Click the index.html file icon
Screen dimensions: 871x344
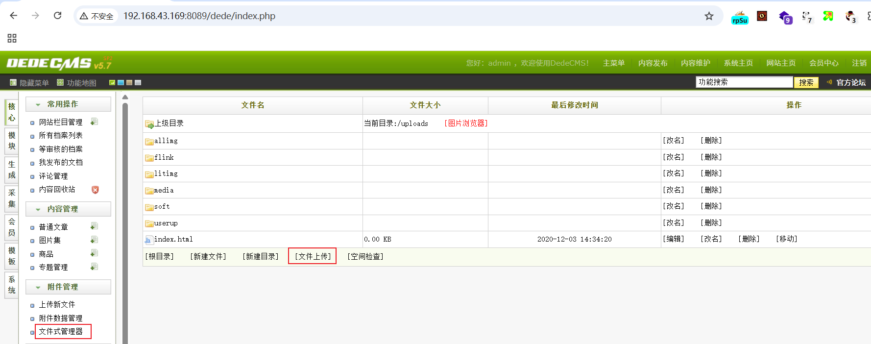(x=148, y=240)
